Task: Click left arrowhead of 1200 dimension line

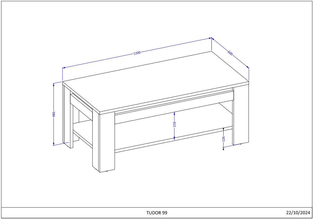Action: [x=64, y=68]
